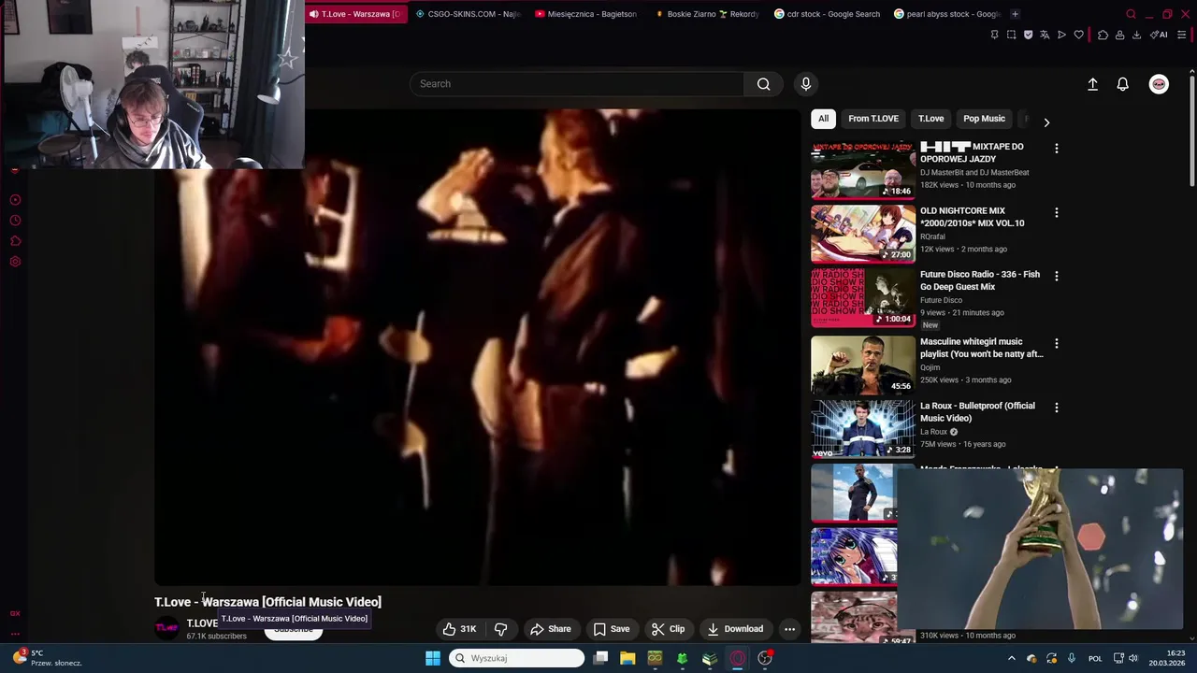
Task: Click the Download button under video
Action: [735, 629]
